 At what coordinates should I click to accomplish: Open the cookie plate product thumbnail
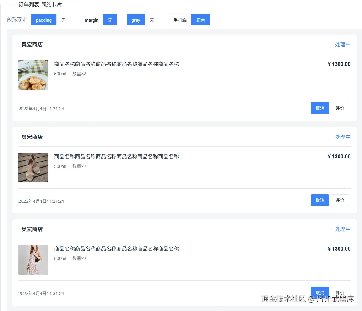click(33, 75)
